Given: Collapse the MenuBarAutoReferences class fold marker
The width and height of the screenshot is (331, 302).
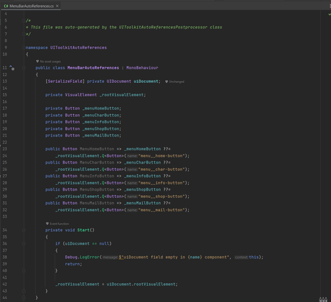Looking at the screenshot, I should pyautogui.click(x=24, y=68).
